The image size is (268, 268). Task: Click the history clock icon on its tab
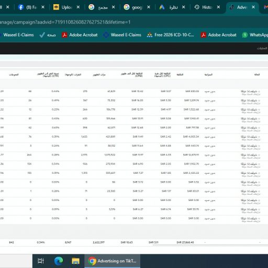197,7
